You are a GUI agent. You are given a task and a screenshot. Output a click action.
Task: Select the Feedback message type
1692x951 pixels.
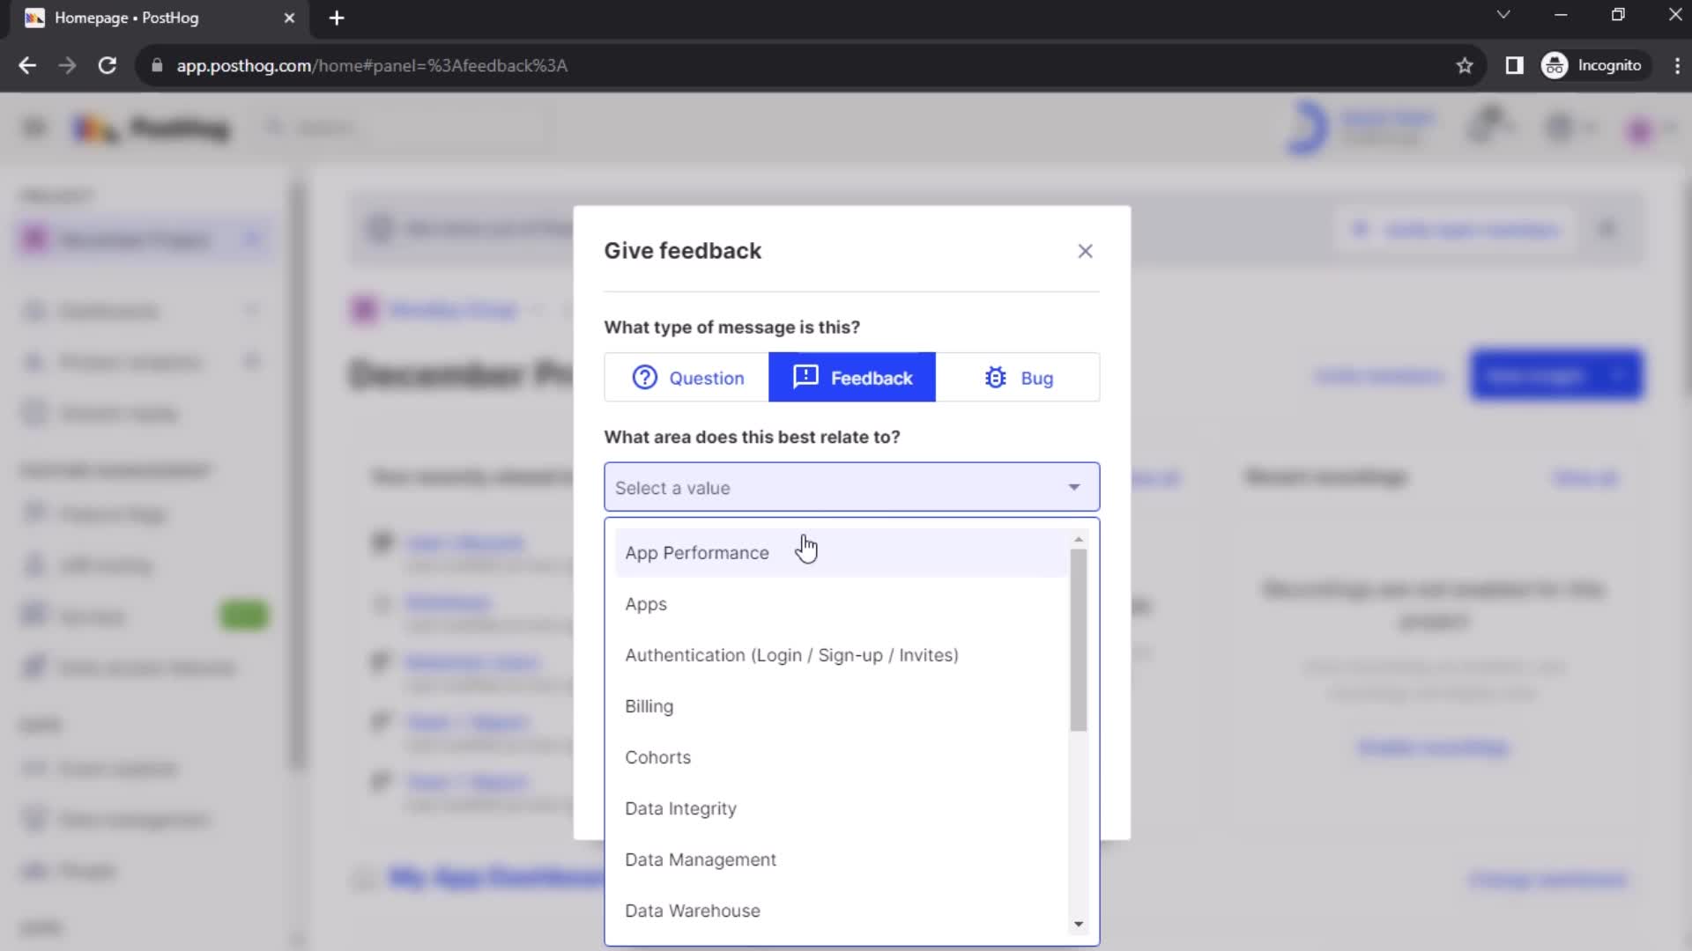tap(852, 378)
